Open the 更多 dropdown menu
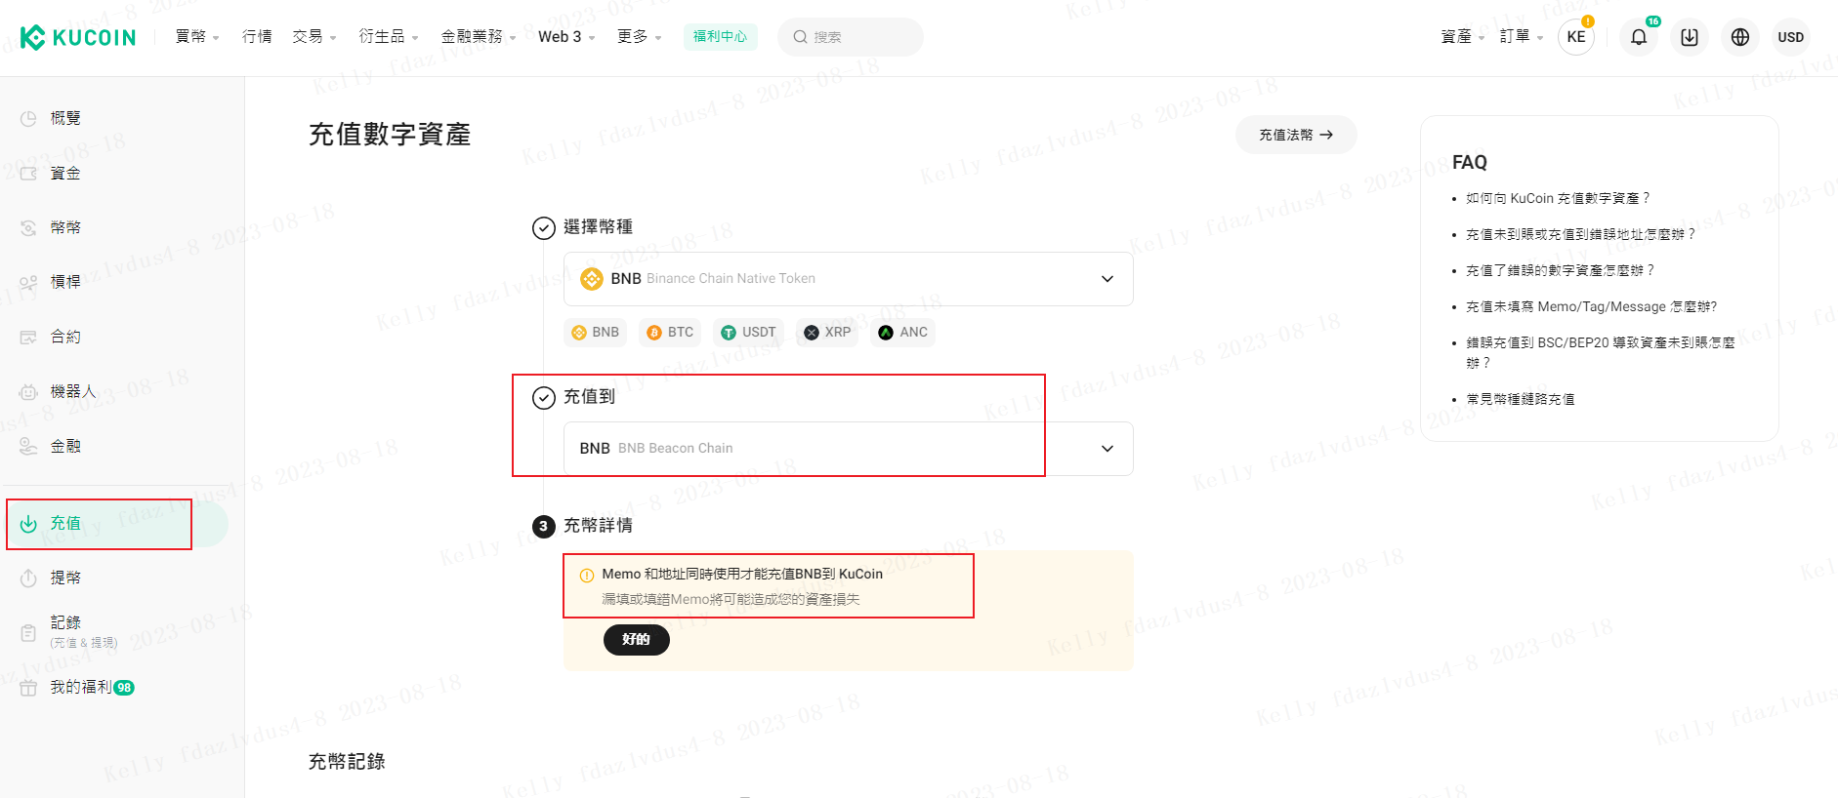The height and width of the screenshot is (798, 1838). [640, 37]
